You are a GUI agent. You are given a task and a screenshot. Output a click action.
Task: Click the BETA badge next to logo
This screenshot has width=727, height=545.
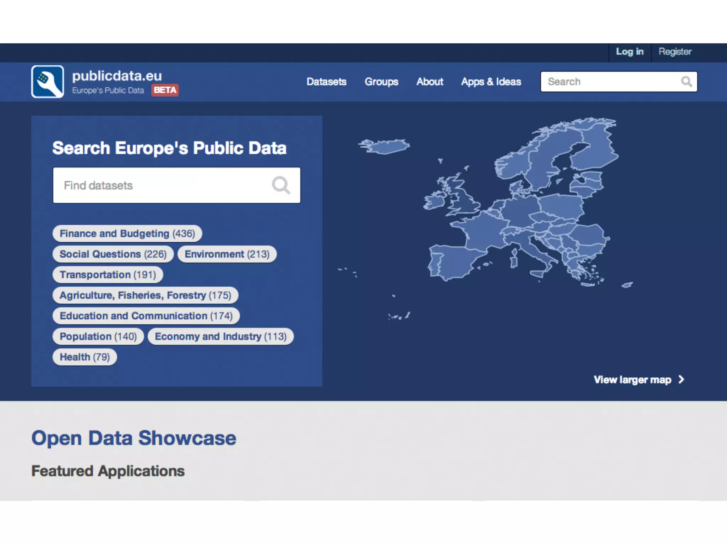pyautogui.click(x=165, y=90)
